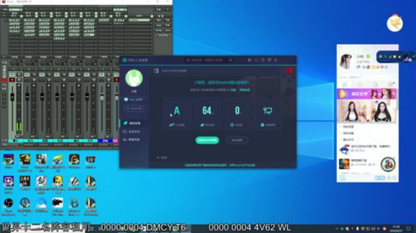Open the home tab in the chat window
This screenshot has height=233, width=416.
coord(344,84)
